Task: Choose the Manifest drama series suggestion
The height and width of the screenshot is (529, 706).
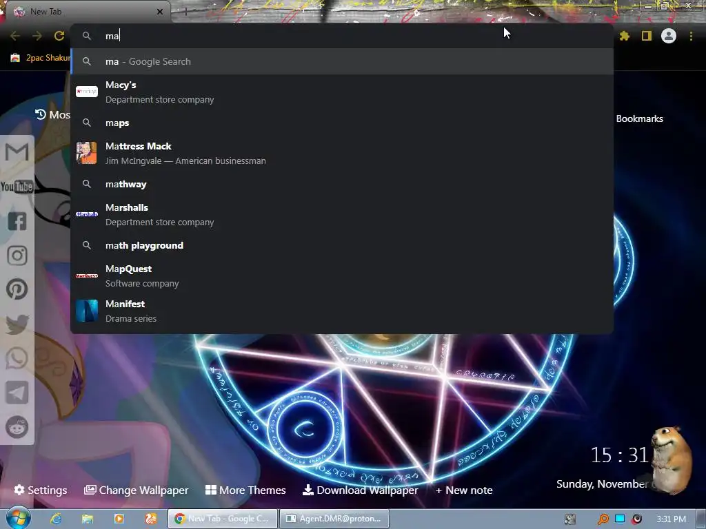Action: 342,311
